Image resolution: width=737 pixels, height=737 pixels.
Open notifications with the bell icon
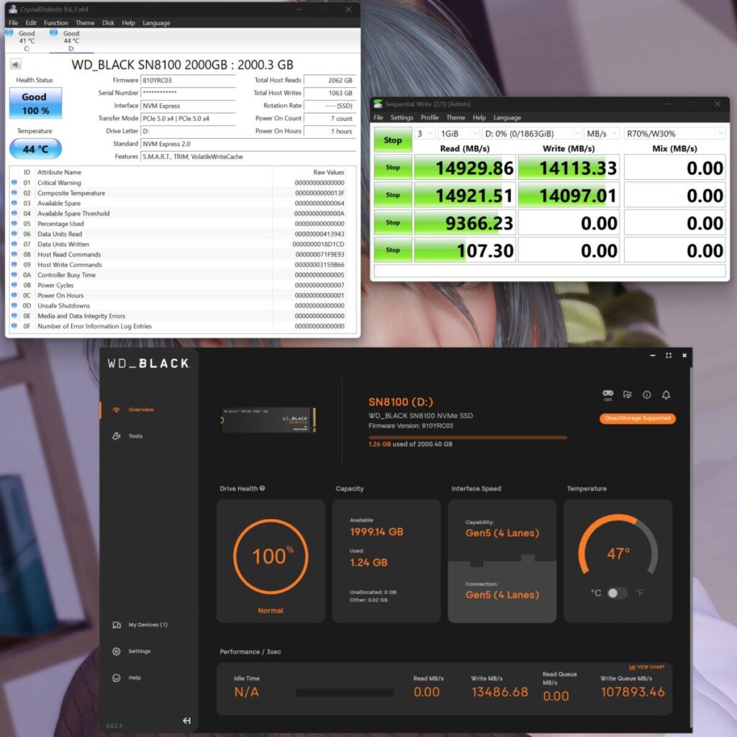[x=666, y=395]
